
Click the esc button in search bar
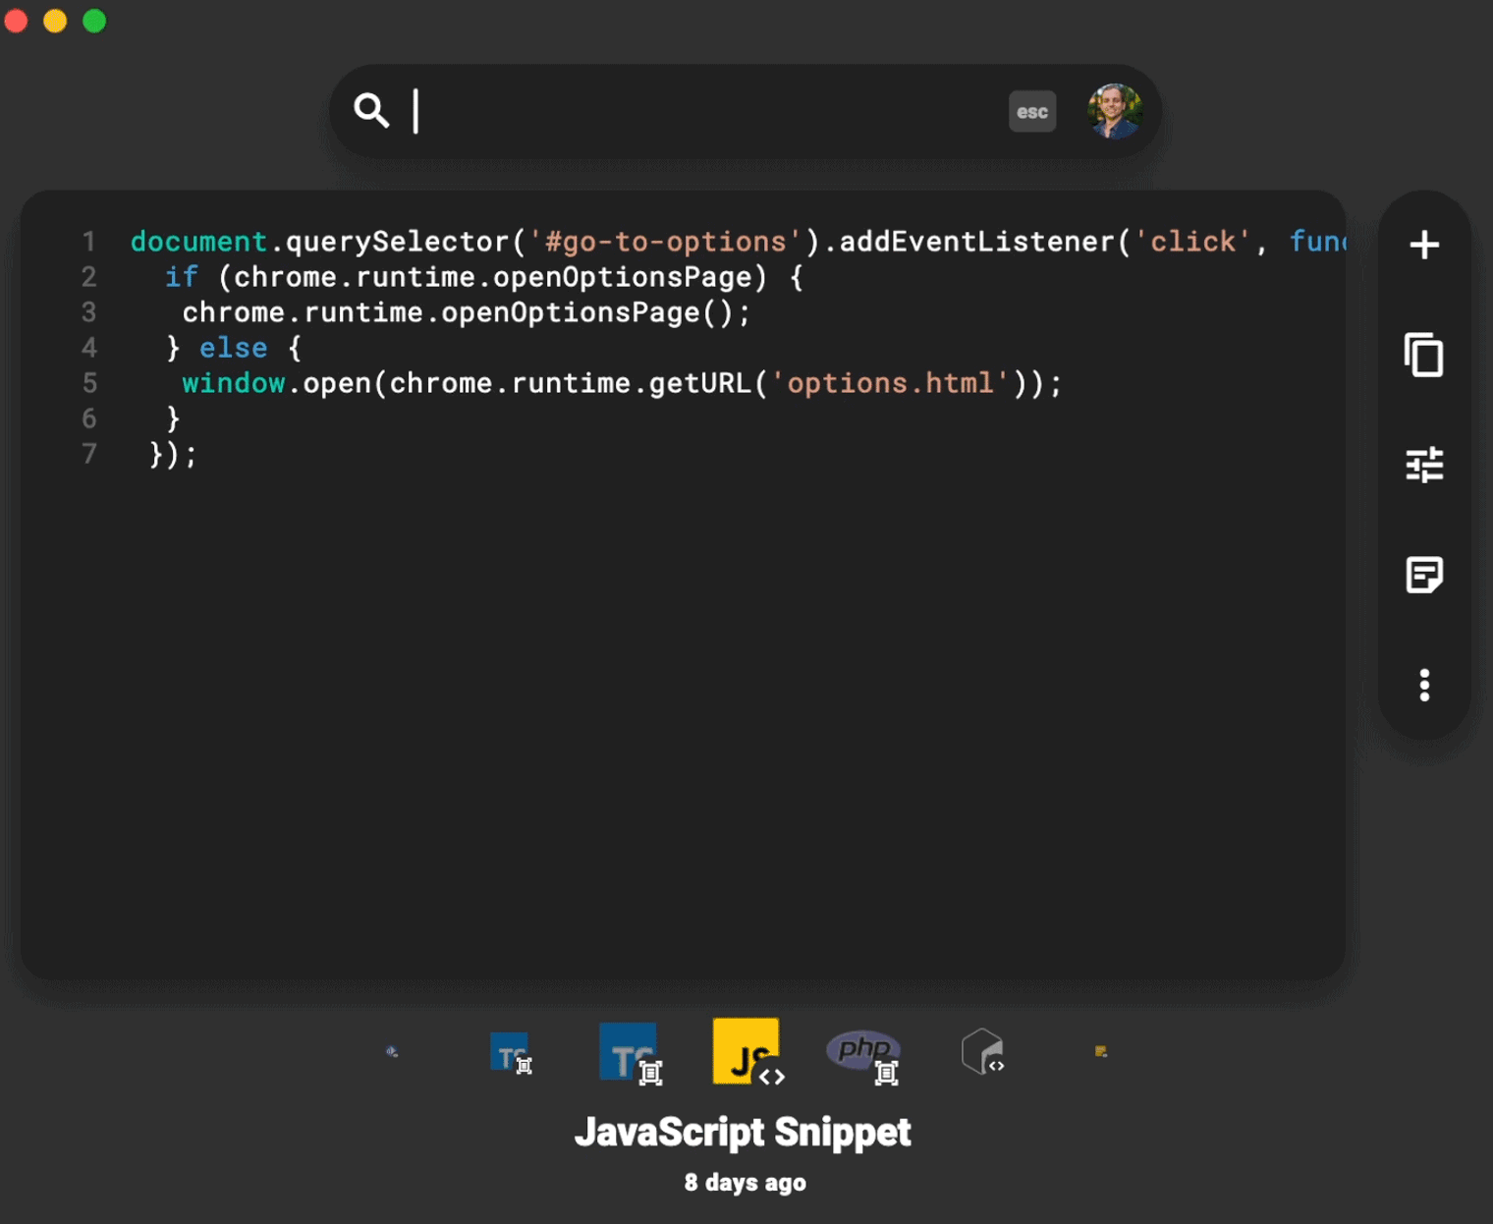coord(1032,112)
